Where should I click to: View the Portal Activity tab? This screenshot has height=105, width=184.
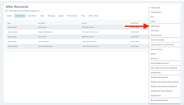pyautogui.click(x=72, y=16)
